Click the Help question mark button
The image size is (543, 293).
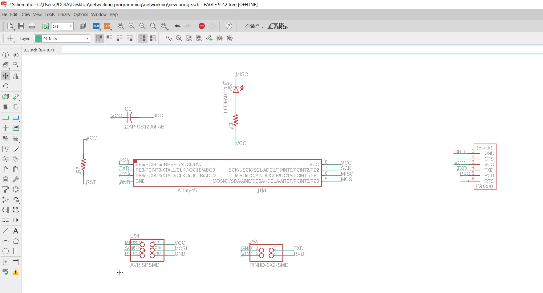point(229,26)
